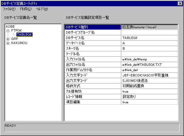Open the ファイル(F) menu
The height and width of the screenshot is (136, 184).
coord(9,9)
